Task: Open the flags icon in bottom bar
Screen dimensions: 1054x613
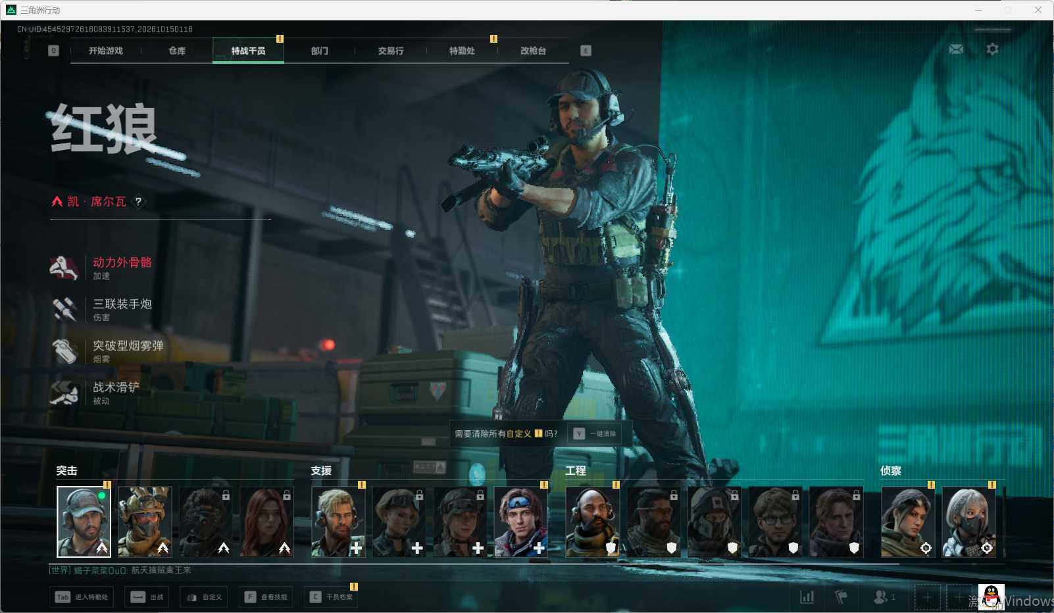Action: click(x=841, y=597)
